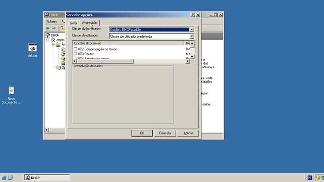The image size is (324, 182).
Task: Click selected Opções DHCP padrão value
Action: click(x=149, y=30)
